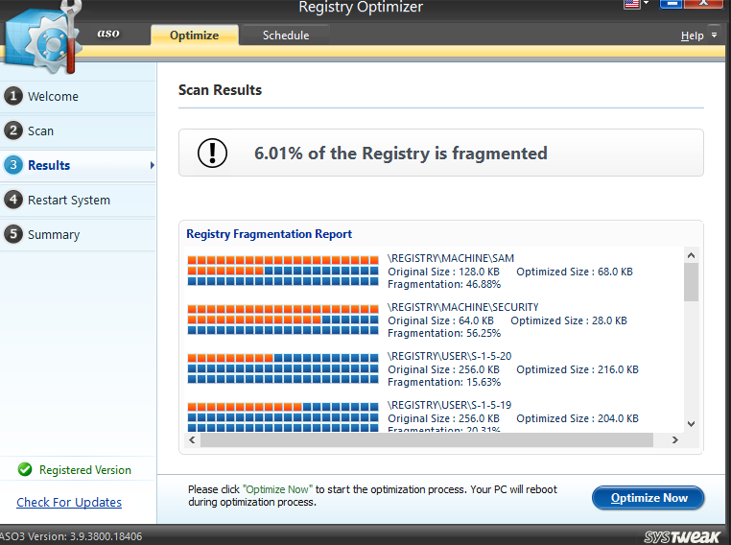731x545 pixels.
Task: Click the report scroll up arrow
Action: (x=692, y=255)
